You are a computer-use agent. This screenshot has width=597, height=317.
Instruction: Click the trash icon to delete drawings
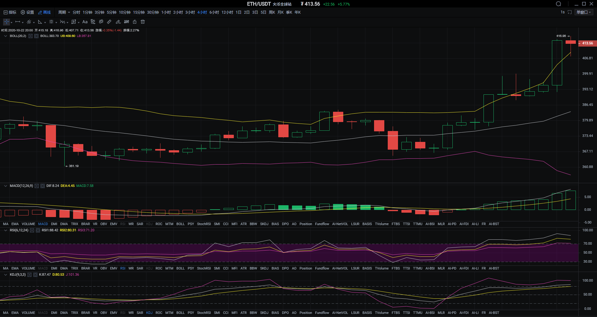point(143,22)
